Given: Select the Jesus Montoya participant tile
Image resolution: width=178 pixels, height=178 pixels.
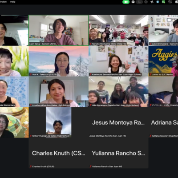Looking at the screenshot, I should [x=118, y=122].
